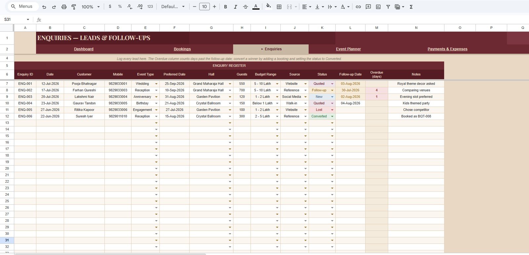This screenshot has height=255, width=529.
Task: Open the Borders tool
Action: coord(279,7)
